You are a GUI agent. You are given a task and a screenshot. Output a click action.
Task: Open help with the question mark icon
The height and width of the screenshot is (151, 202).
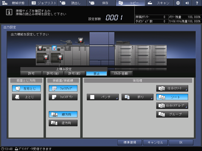(x=197, y=3)
